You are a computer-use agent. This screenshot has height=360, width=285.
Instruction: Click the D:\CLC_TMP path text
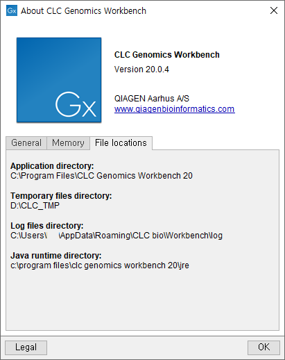point(35,206)
